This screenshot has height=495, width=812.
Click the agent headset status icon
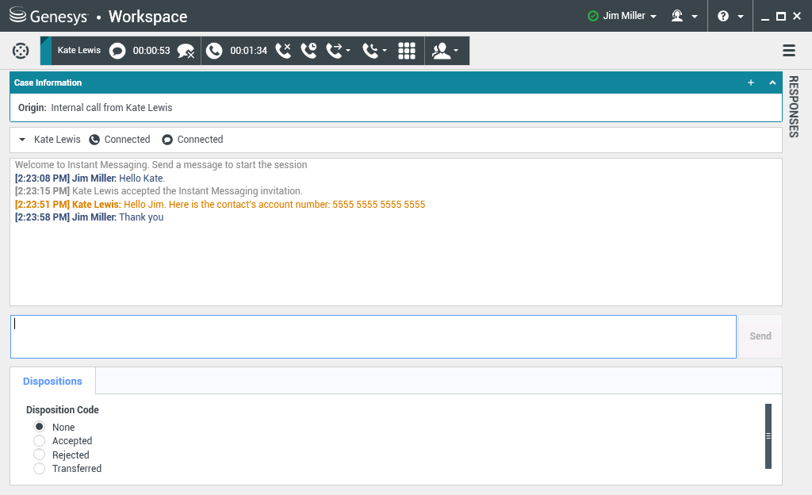pyautogui.click(x=677, y=16)
